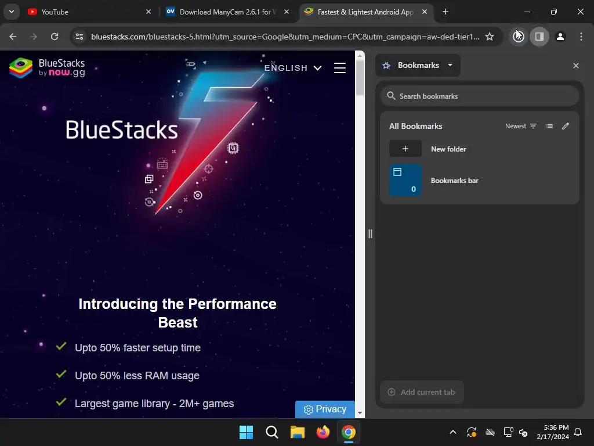This screenshot has width=594, height=446.
Task: Reload the current page
Action: (x=55, y=37)
